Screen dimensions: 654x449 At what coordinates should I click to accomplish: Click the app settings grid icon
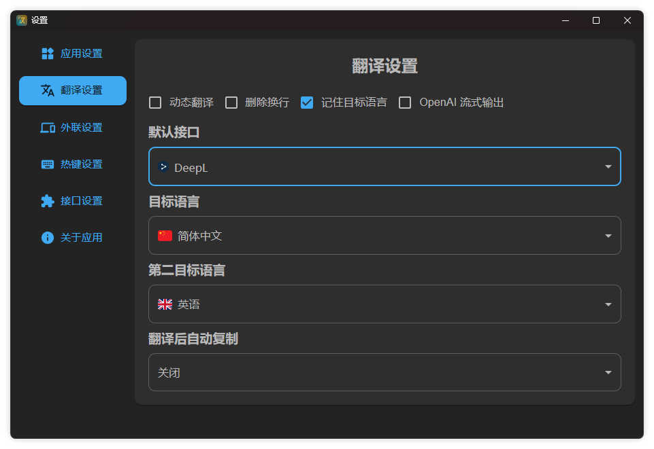click(x=48, y=54)
